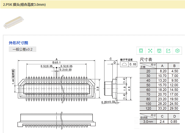Click column header B in the size table
Screen dimensions: 185x133
(x=174, y=66)
